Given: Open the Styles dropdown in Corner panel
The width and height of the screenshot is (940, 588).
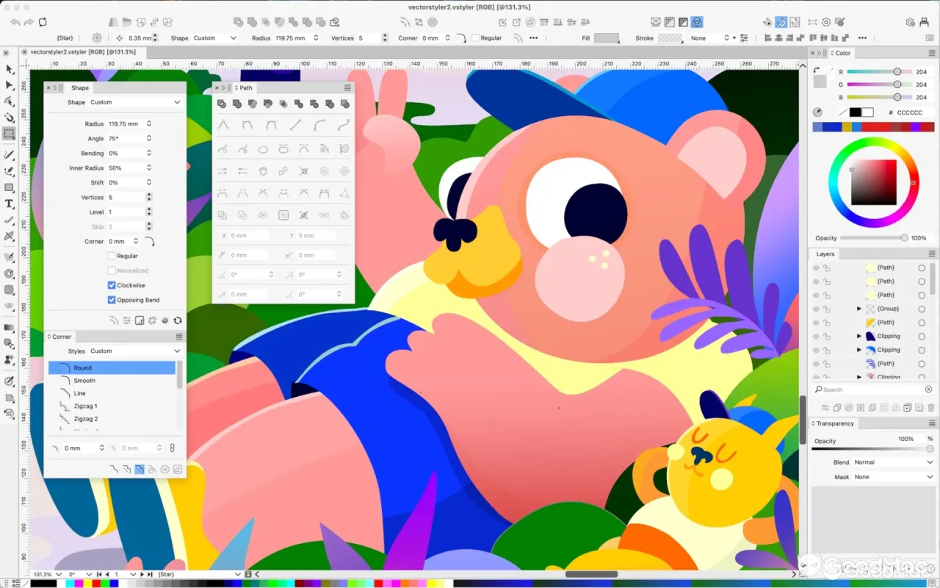Looking at the screenshot, I should (x=135, y=351).
